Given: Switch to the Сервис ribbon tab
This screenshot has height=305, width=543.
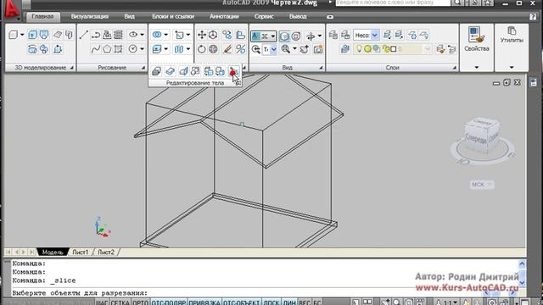Looking at the screenshot, I should pyautogui.click(x=264, y=16).
